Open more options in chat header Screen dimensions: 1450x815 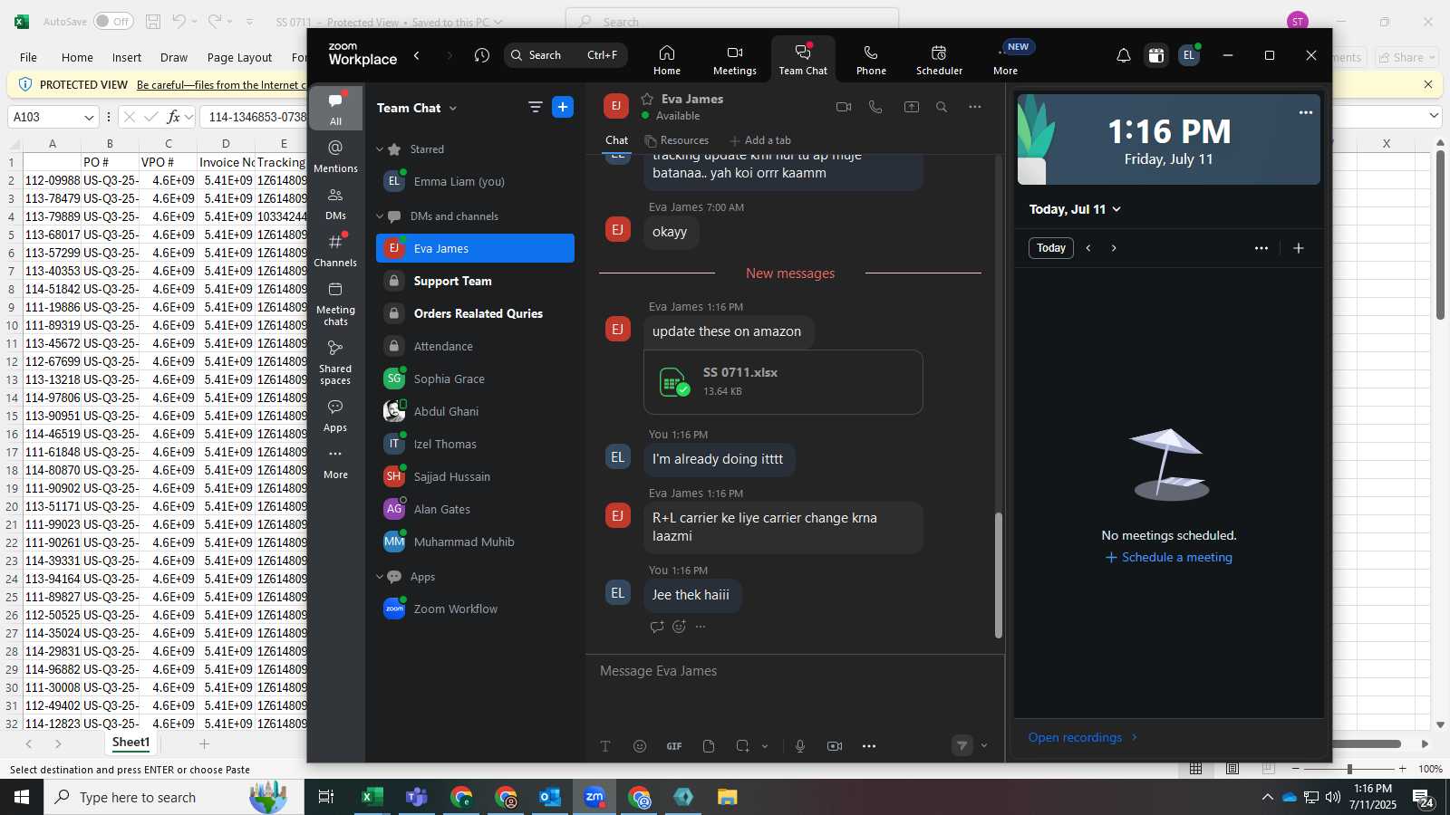coord(975,107)
